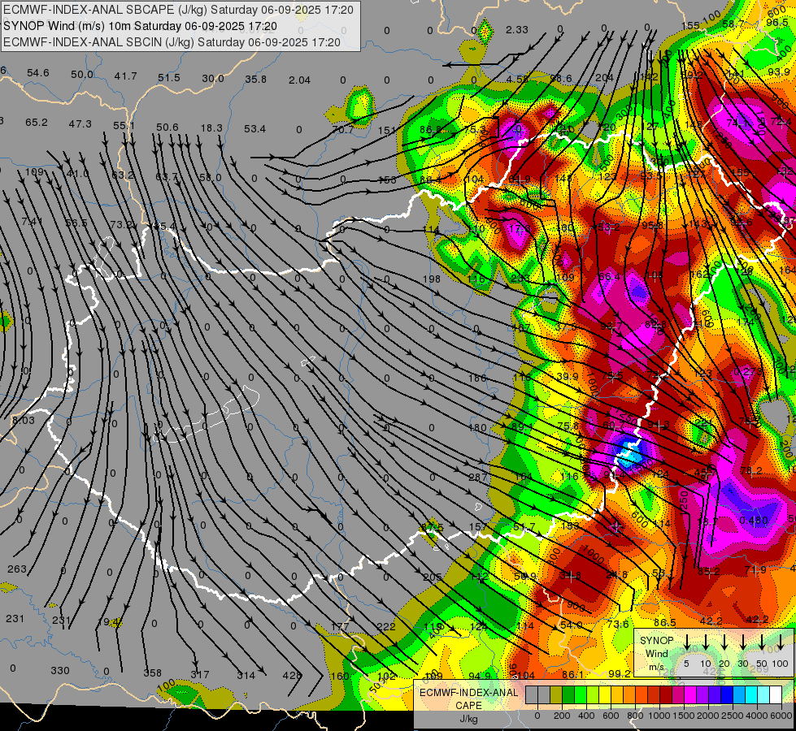The height and width of the screenshot is (731, 796).
Task: Click the 10 m/s arrow in SYNOP Wind legend
Action: [x=706, y=642]
